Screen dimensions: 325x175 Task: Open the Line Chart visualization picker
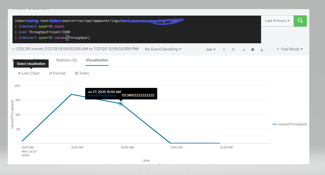pos(29,73)
